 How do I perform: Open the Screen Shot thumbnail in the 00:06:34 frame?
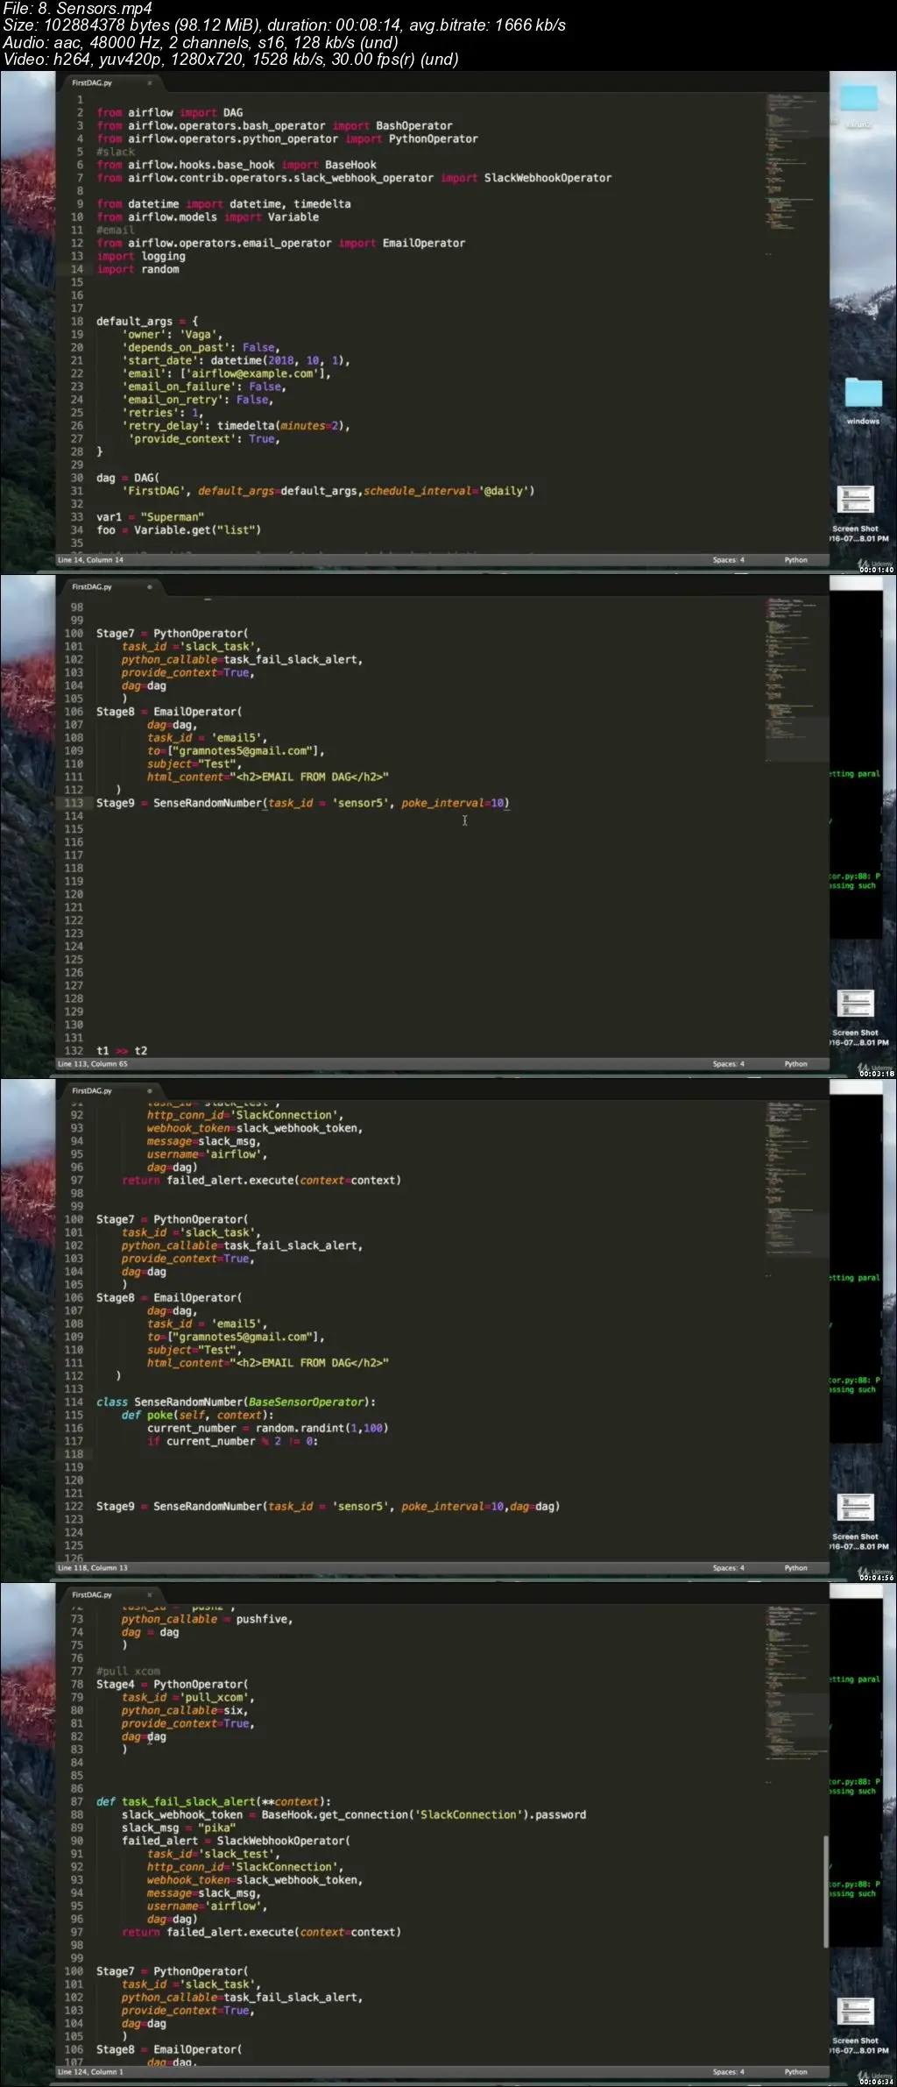pyautogui.click(x=855, y=2012)
